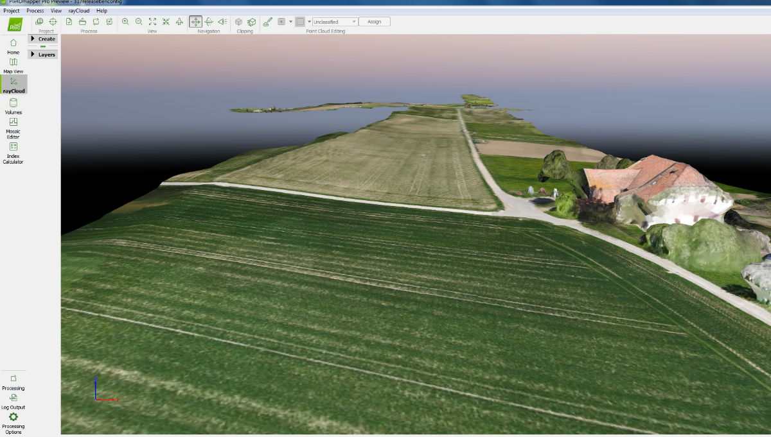
Task: Click the view all fit-to-screen icon
Action: (x=152, y=22)
